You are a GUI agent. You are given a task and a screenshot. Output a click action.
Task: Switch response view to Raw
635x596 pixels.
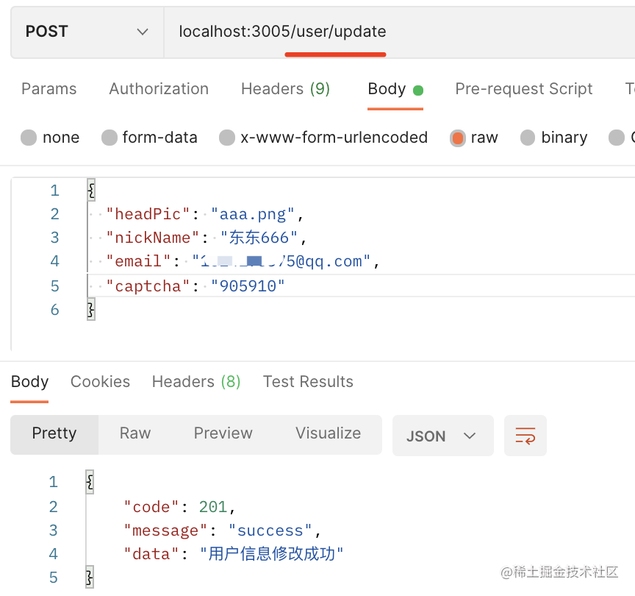[x=135, y=433]
